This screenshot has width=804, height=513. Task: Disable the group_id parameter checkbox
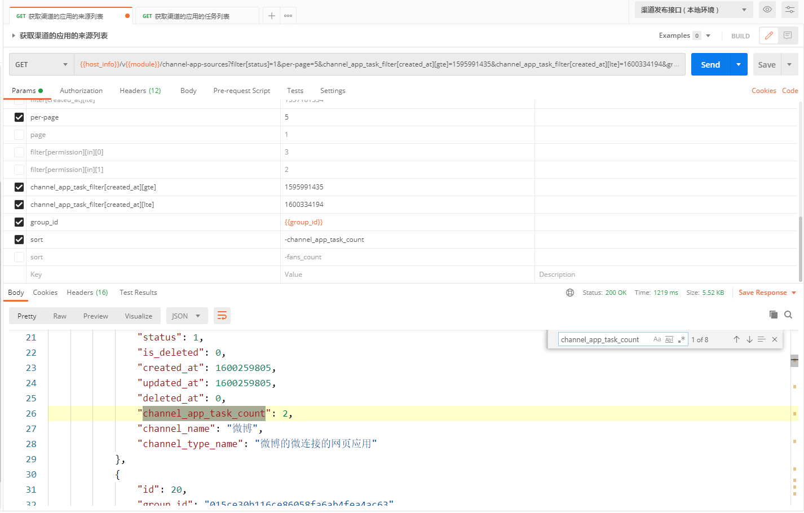click(x=19, y=222)
